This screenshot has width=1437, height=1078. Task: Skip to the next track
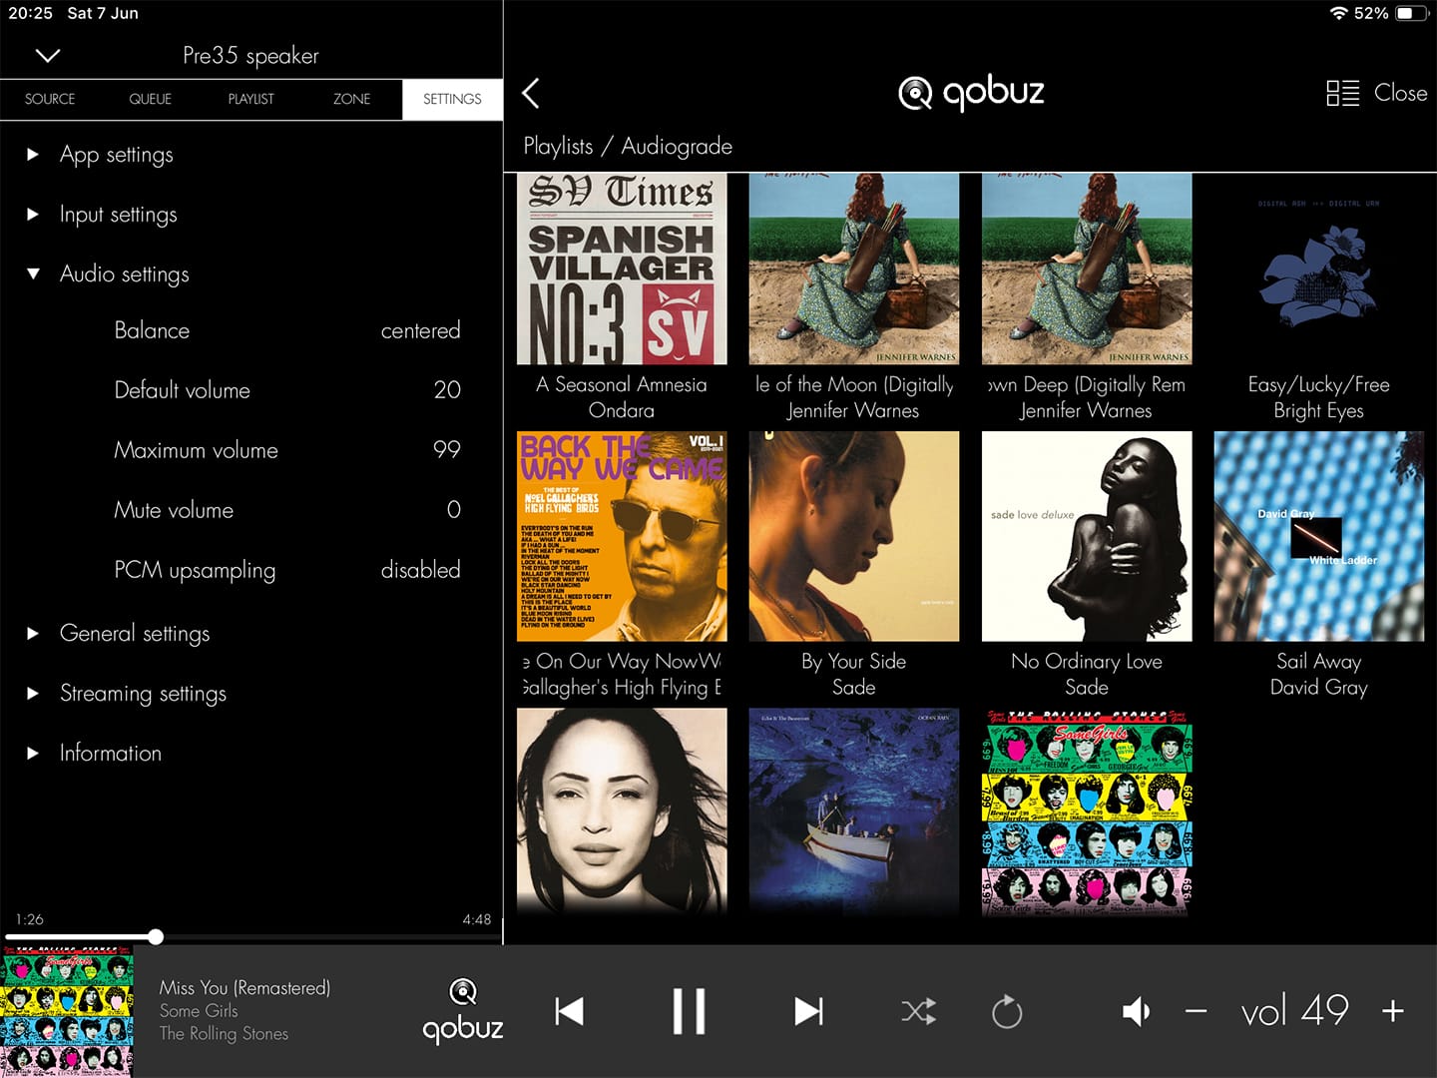click(808, 1011)
